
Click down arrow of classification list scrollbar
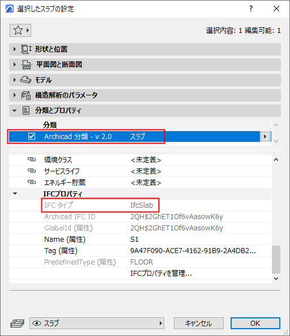pos(276,141)
